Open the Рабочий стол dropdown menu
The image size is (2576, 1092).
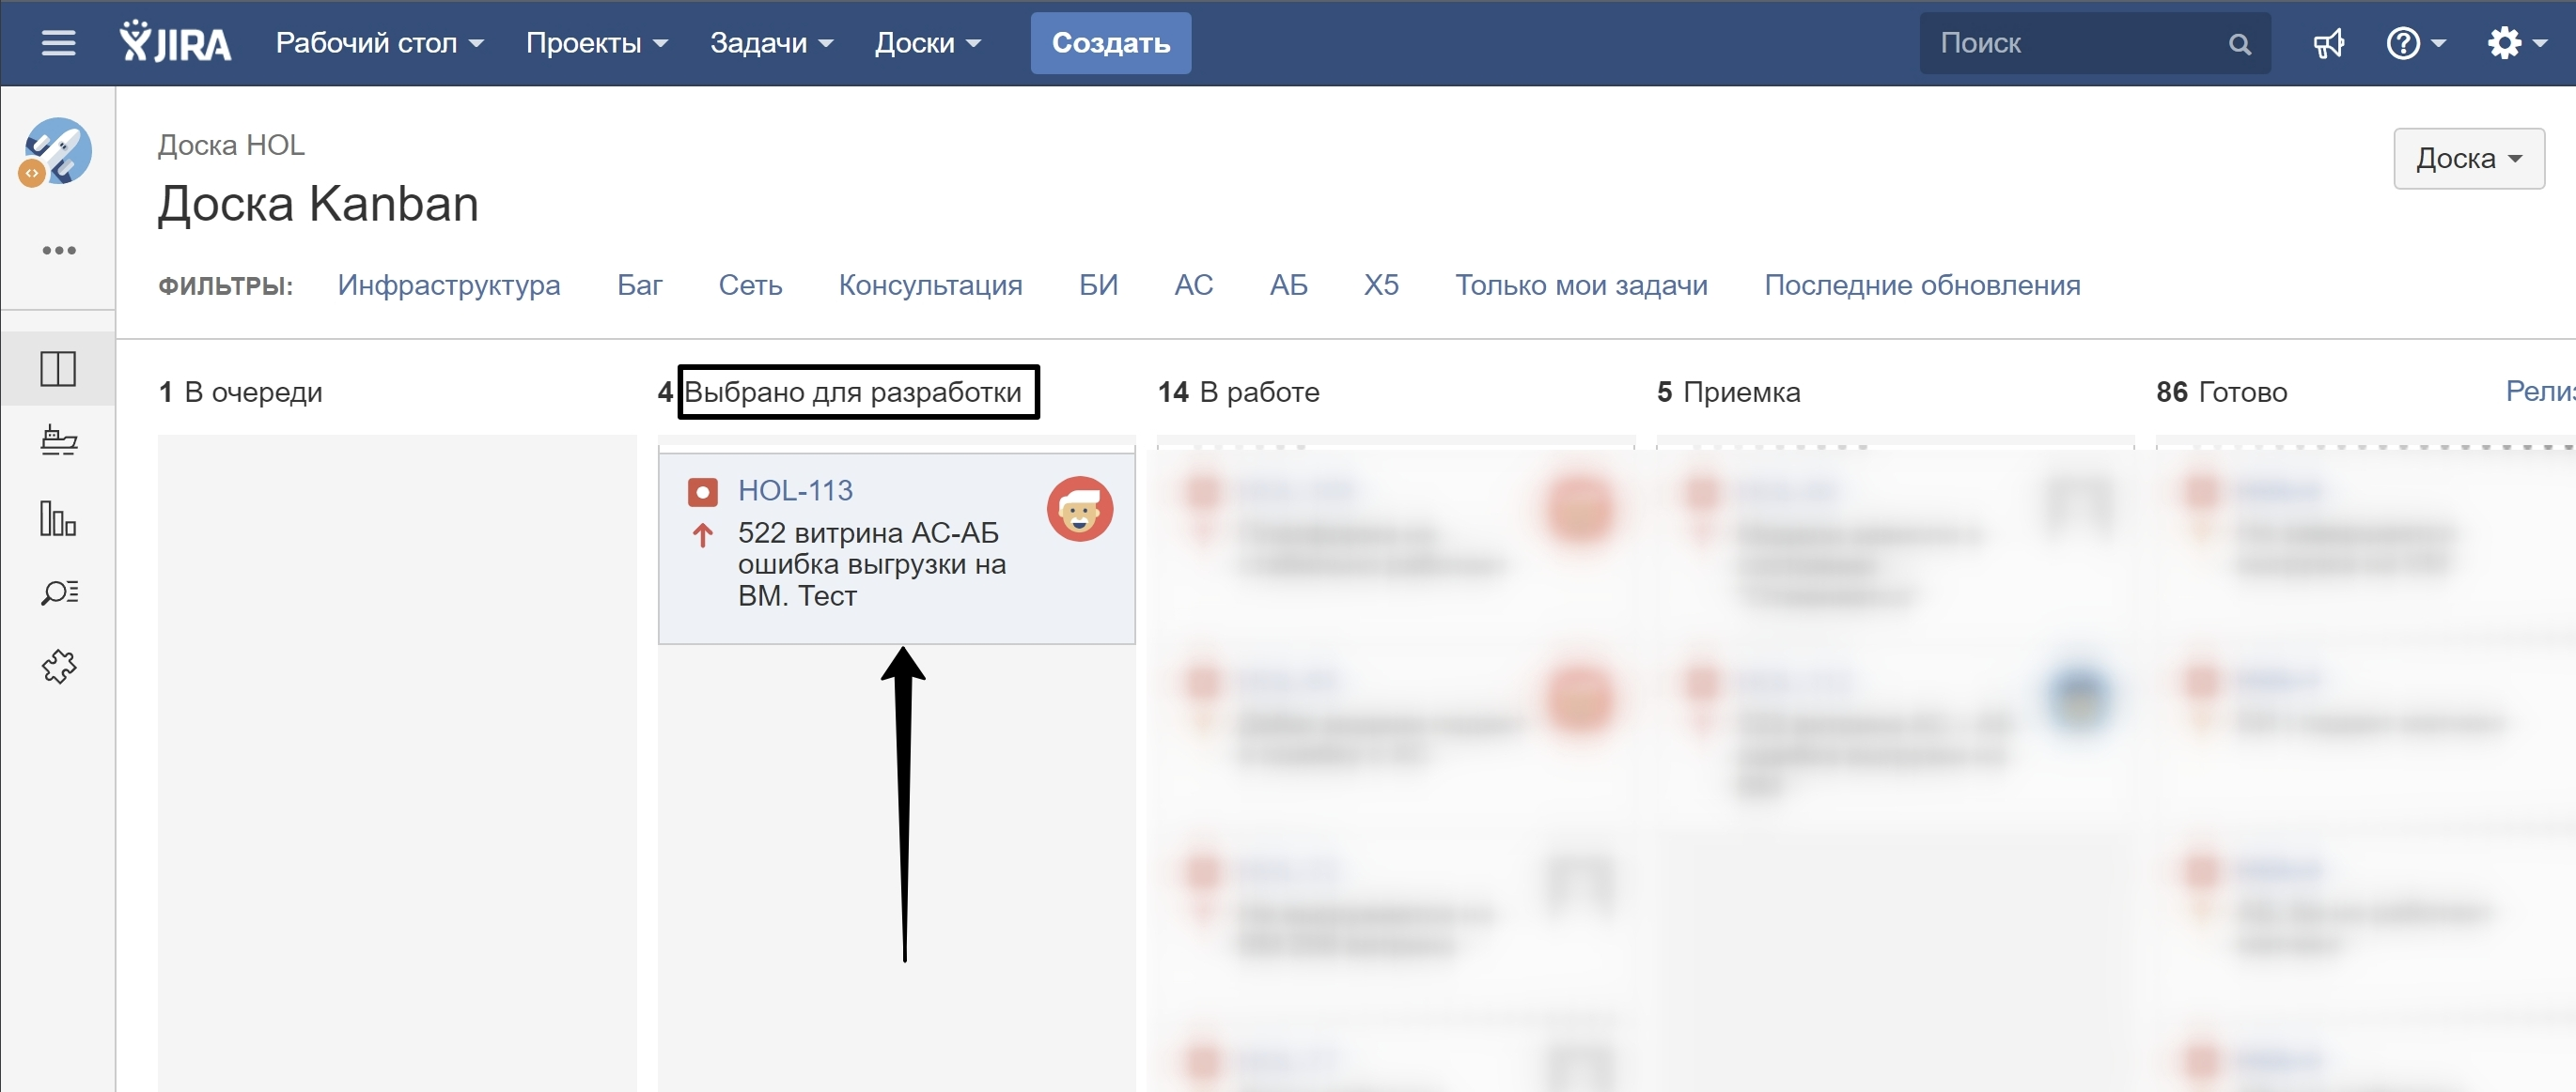[x=379, y=43]
